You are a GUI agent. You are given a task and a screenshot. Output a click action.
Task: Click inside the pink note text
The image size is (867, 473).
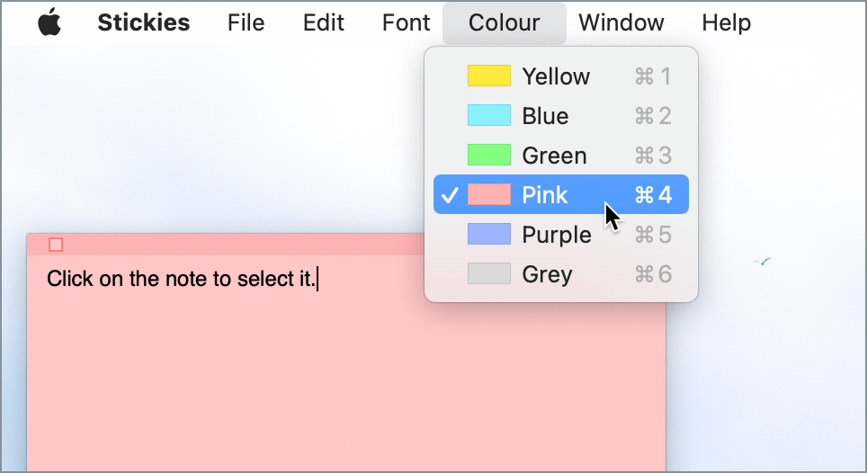pyautogui.click(x=182, y=280)
